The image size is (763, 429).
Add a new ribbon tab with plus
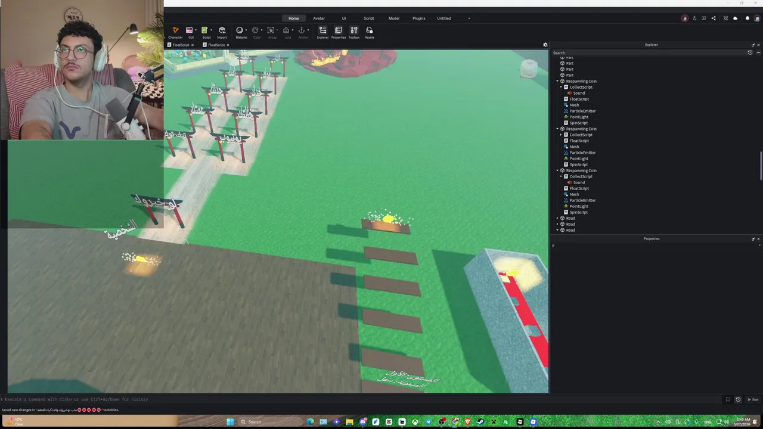(x=469, y=18)
